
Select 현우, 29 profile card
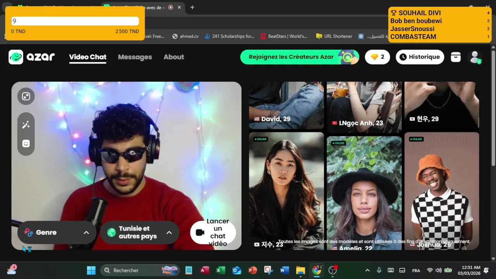442,105
